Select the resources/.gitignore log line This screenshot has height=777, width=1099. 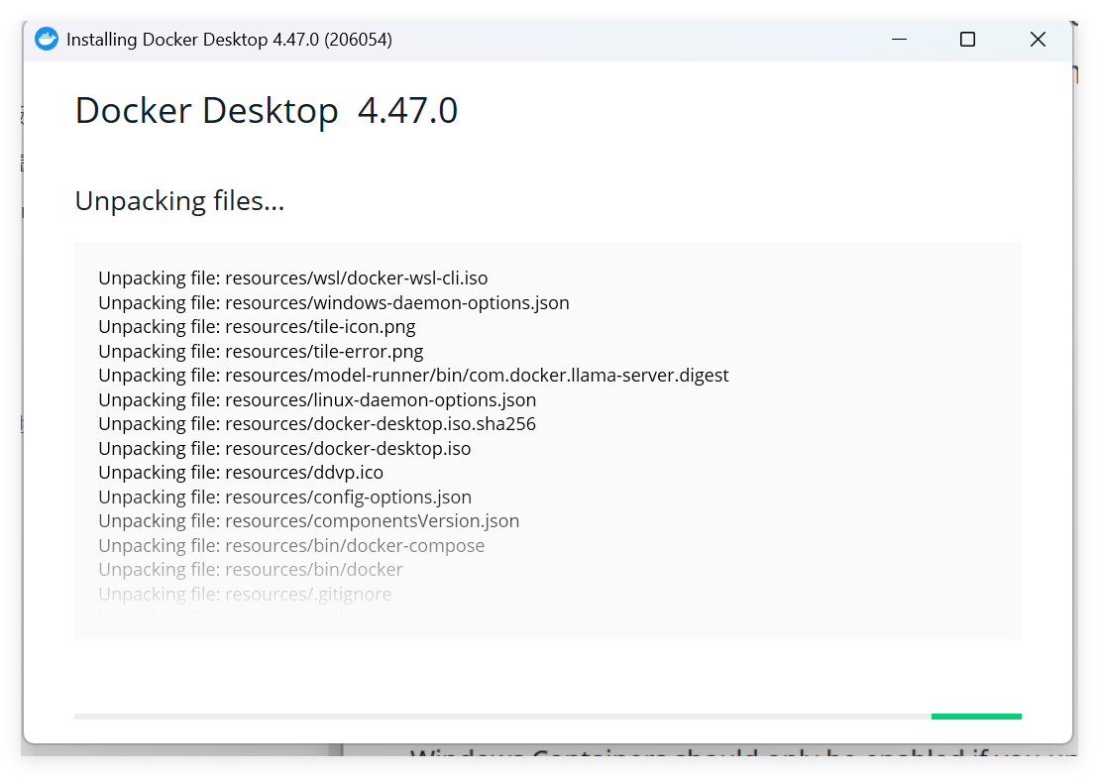click(246, 594)
